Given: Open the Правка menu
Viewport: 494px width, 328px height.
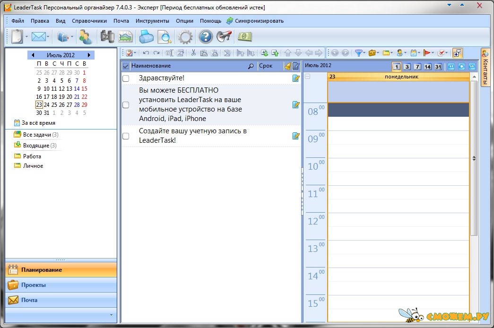Looking at the screenshot, I should [40, 21].
